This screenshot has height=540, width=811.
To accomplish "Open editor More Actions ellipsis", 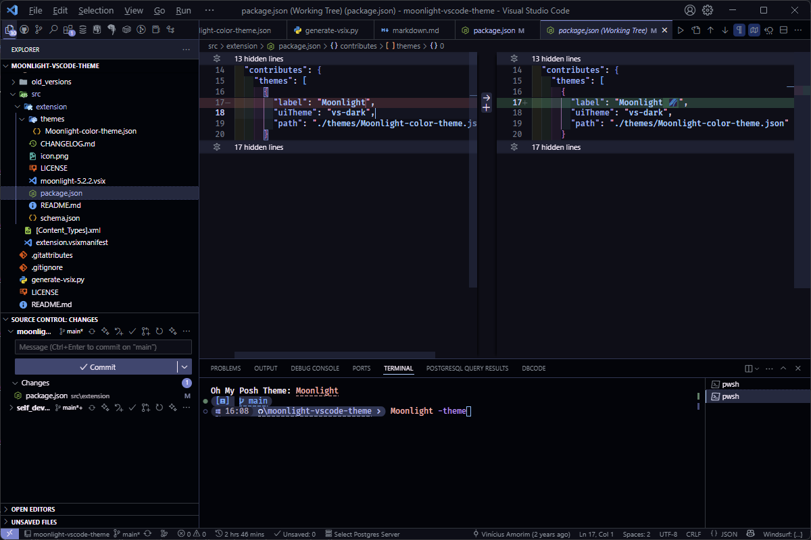I will coord(799,30).
